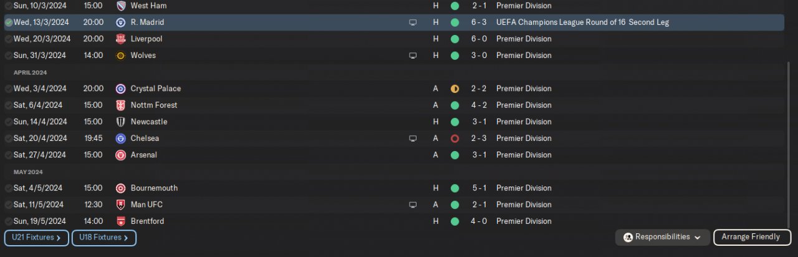Click the TV broadcast icon on Wolves row
The width and height of the screenshot is (798, 257).
(413, 56)
